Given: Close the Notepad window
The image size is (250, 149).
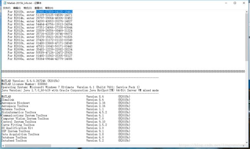Looking at the screenshot, I should point(244,3).
